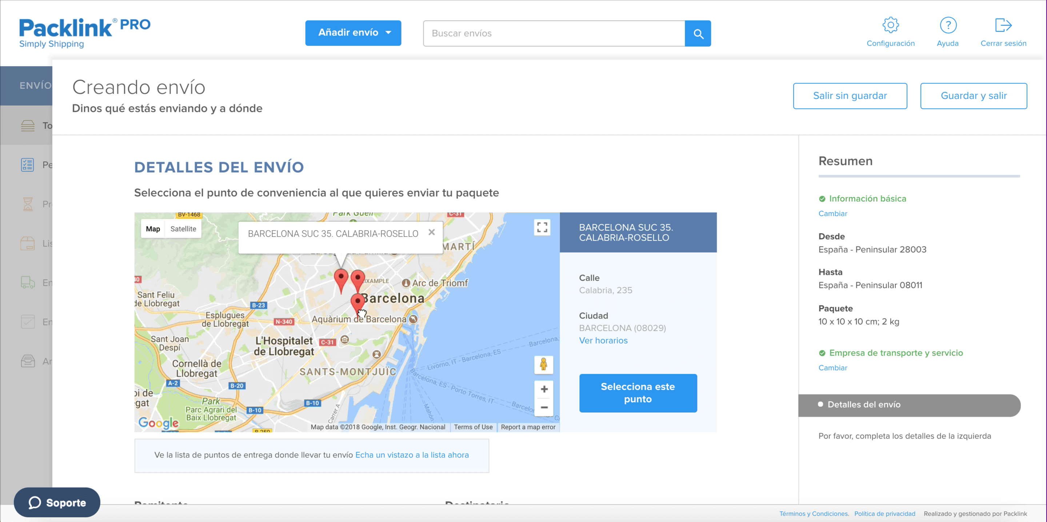The height and width of the screenshot is (522, 1047).
Task: Close the BARCELONA SUC 35 map popup
Action: click(431, 232)
